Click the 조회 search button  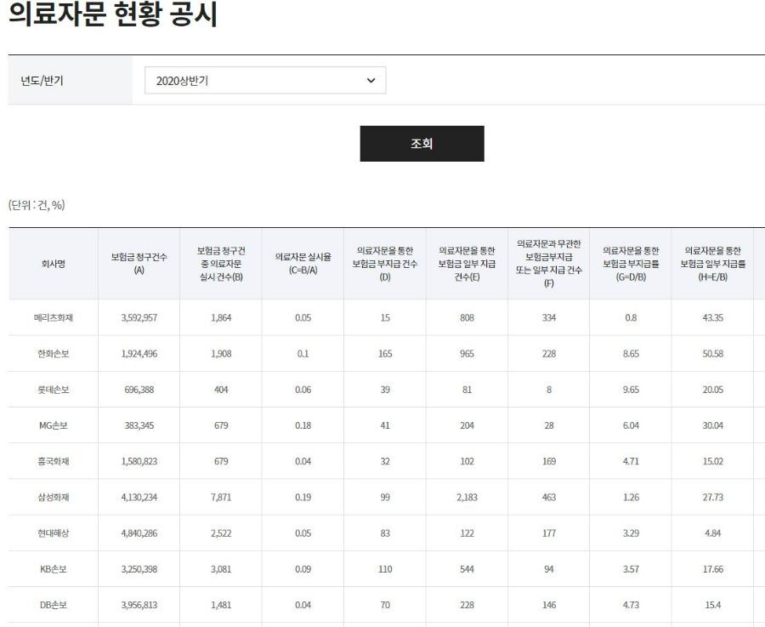[422, 144]
